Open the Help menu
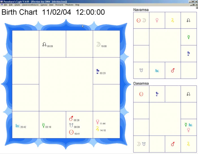198x154 pixels. coord(77,5)
